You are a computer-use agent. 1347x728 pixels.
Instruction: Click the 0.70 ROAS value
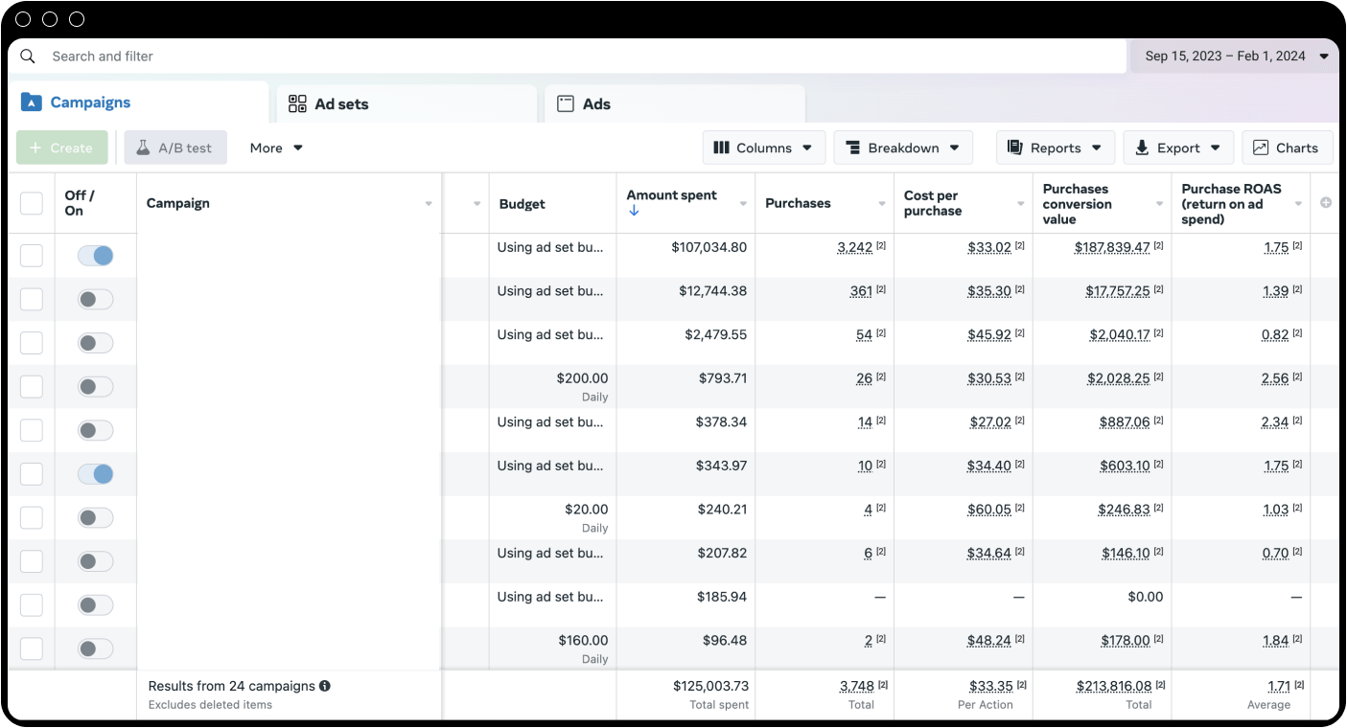1275,554
